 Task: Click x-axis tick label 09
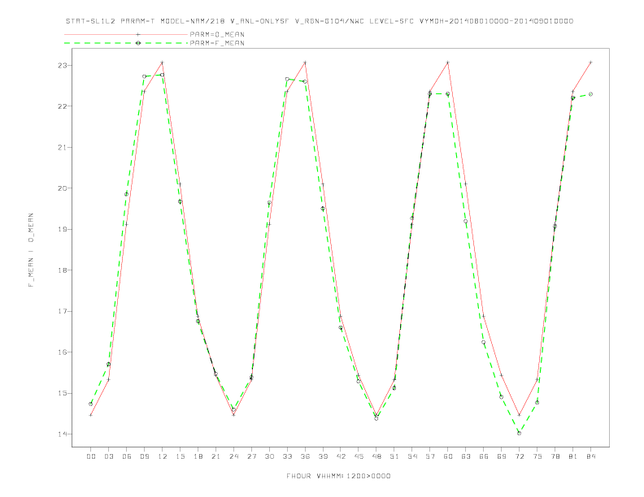144,456
